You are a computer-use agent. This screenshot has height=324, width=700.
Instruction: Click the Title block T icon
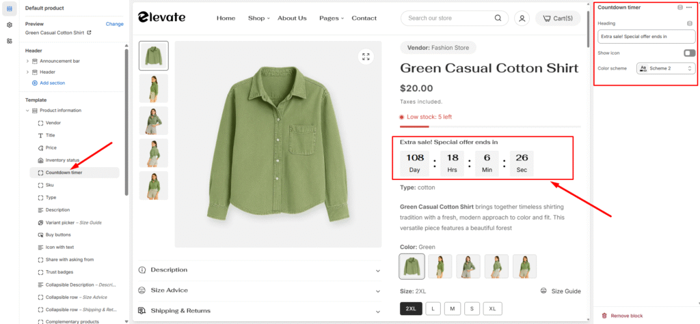[40, 135]
